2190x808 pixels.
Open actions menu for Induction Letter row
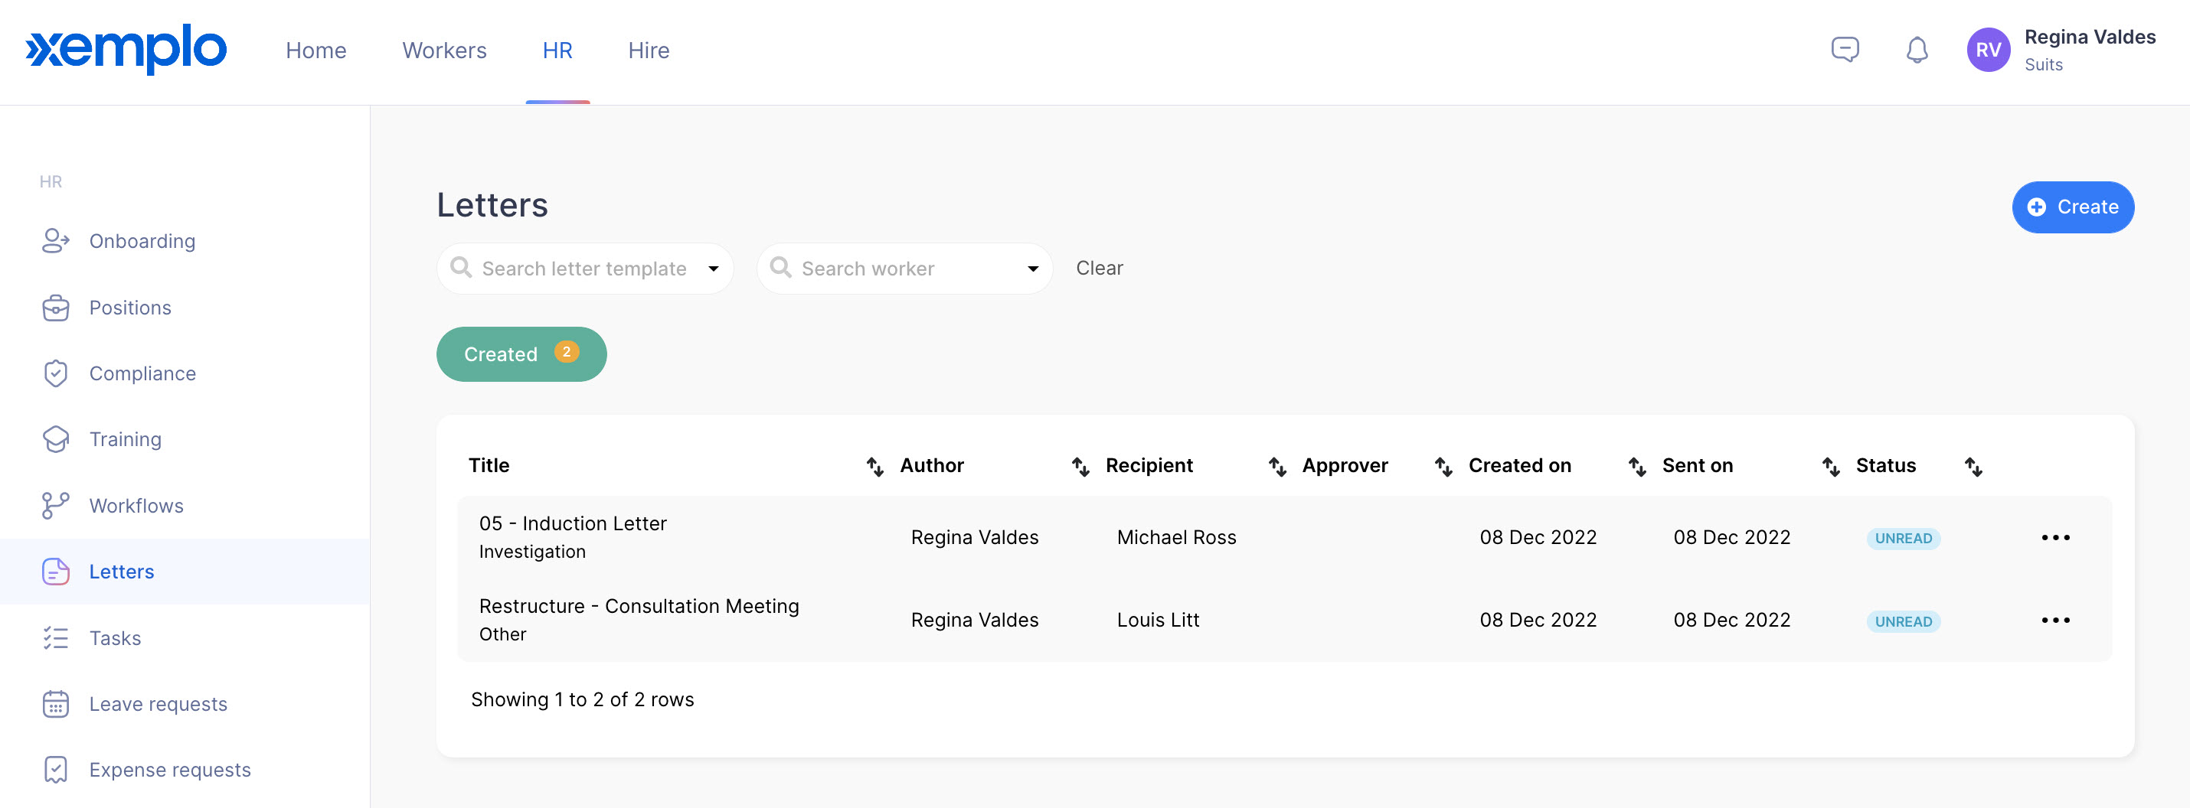click(2054, 538)
